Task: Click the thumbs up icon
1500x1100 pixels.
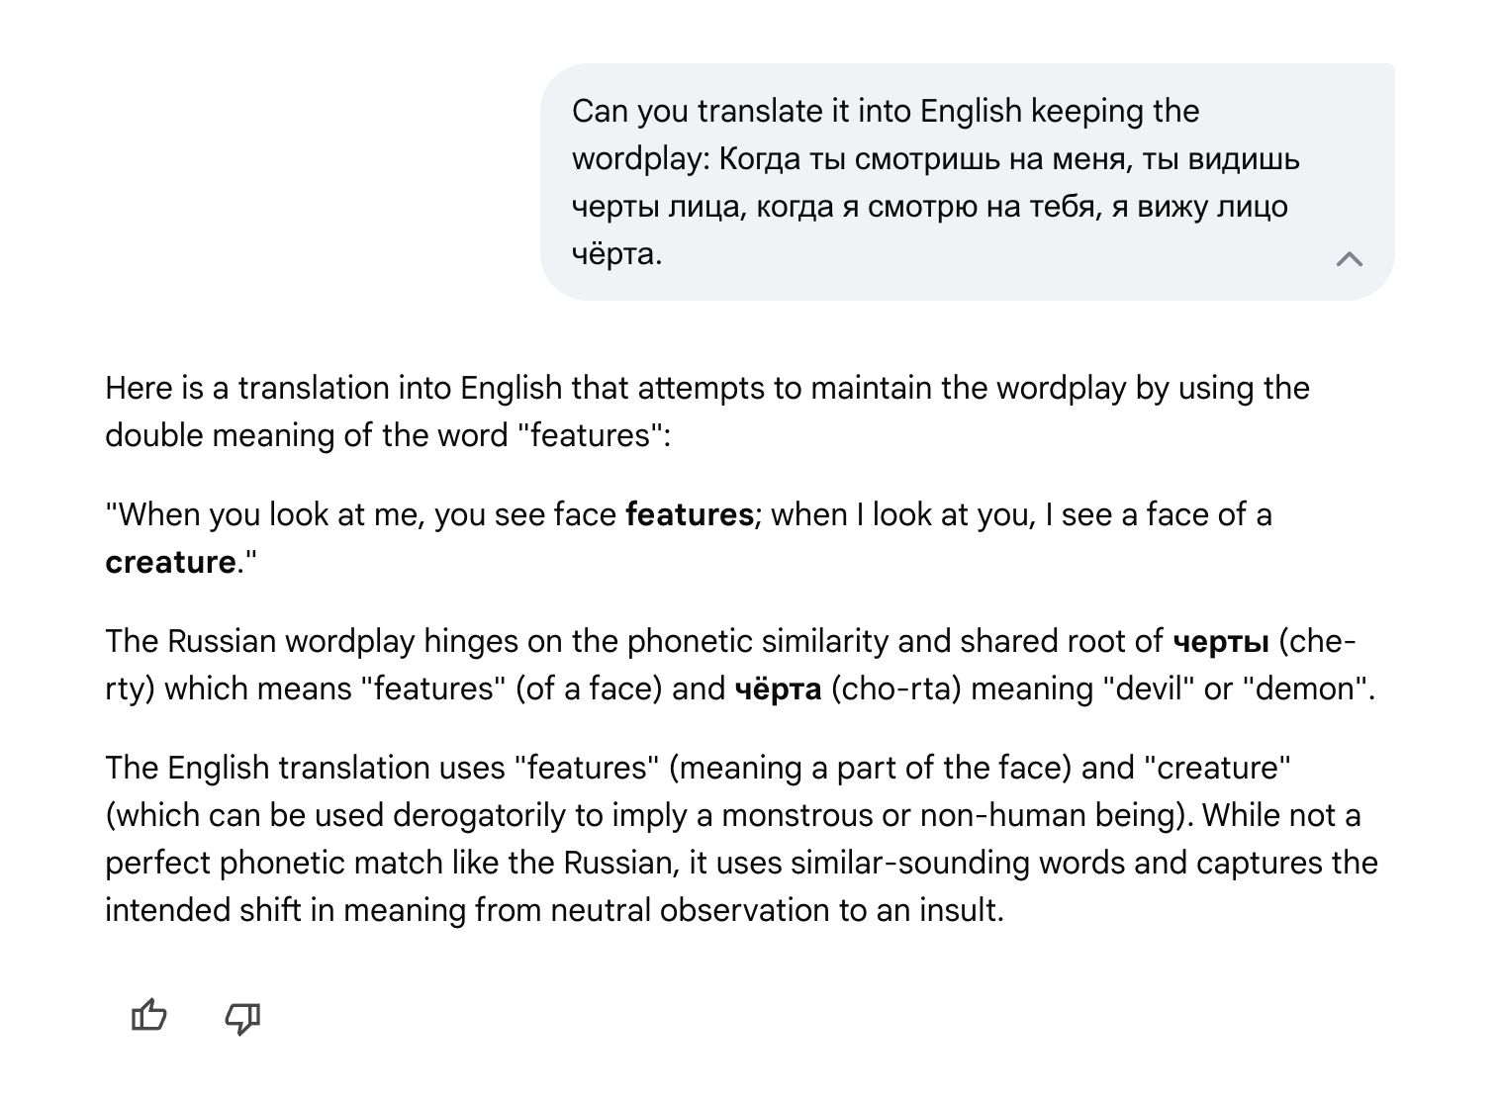Action: [x=149, y=1016]
